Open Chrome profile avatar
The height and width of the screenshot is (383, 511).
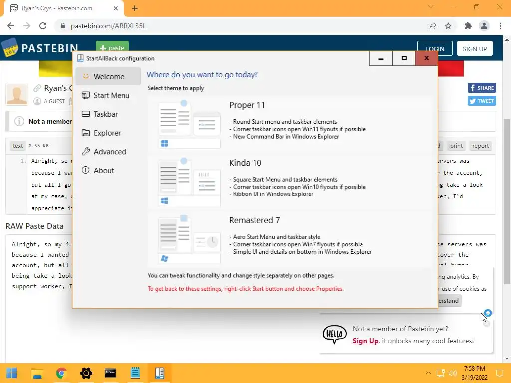pos(484,26)
